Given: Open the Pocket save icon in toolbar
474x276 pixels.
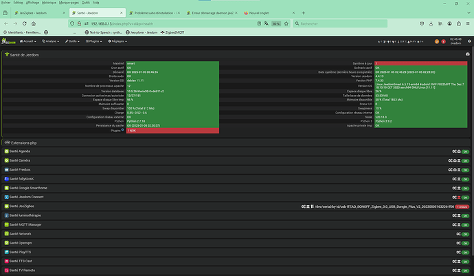Looking at the screenshot, I should [422, 23].
